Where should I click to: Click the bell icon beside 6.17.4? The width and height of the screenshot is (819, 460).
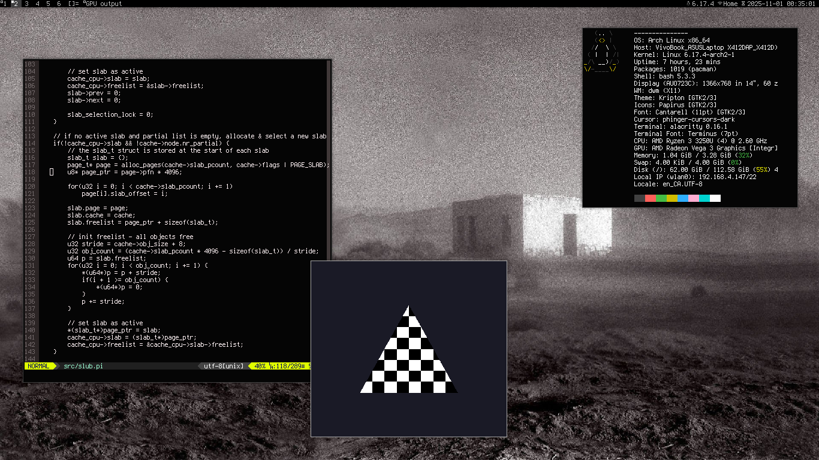coord(688,4)
